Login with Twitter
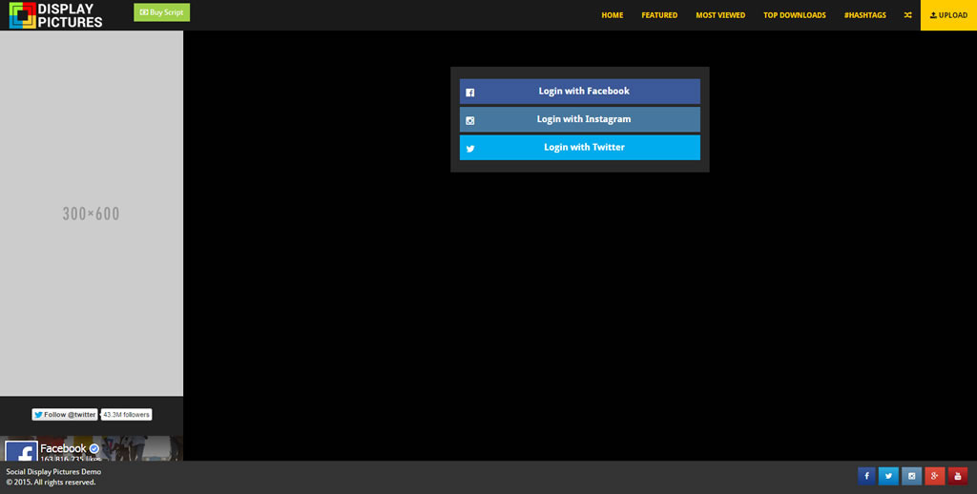This screenshot has height=494, width=977. (579, 147)
